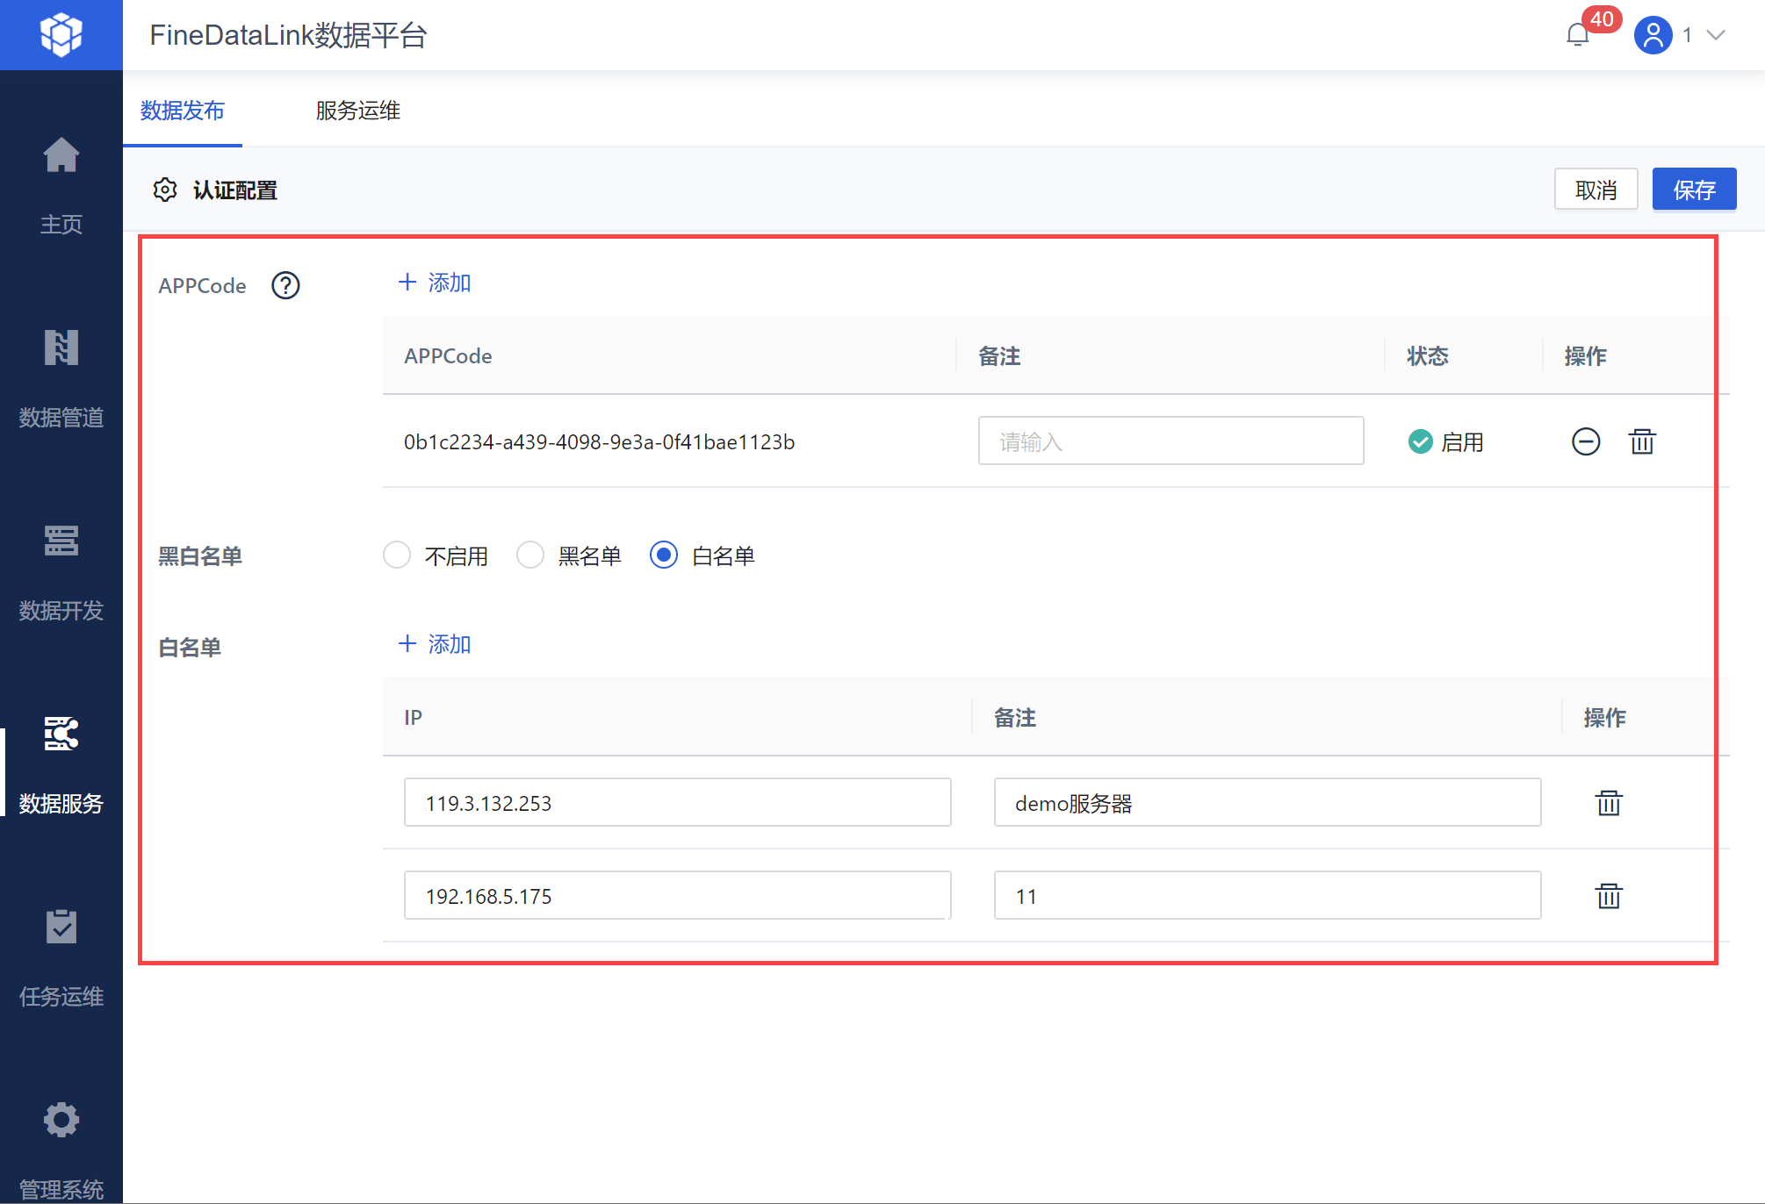Image resolution: width=1765 pixels, height=1204 pixels.
Task: Delete the APPCode row using trash icon
Action: point(1642,441)
